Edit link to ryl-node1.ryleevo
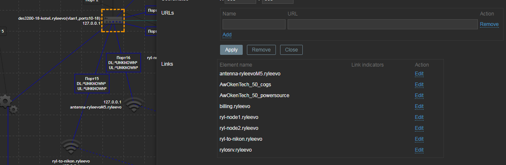This screenshot has height=165, width=506. pos(419,117)
